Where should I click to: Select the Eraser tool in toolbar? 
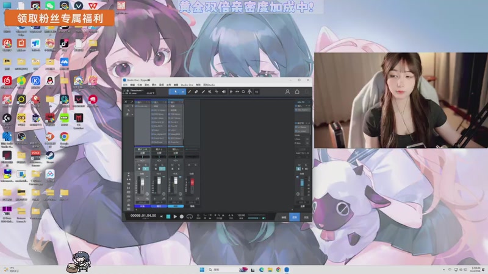[x=196, y=92]
